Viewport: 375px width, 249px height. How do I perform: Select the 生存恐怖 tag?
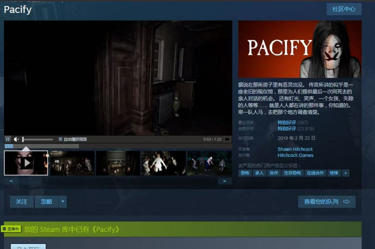coord(292,173)
